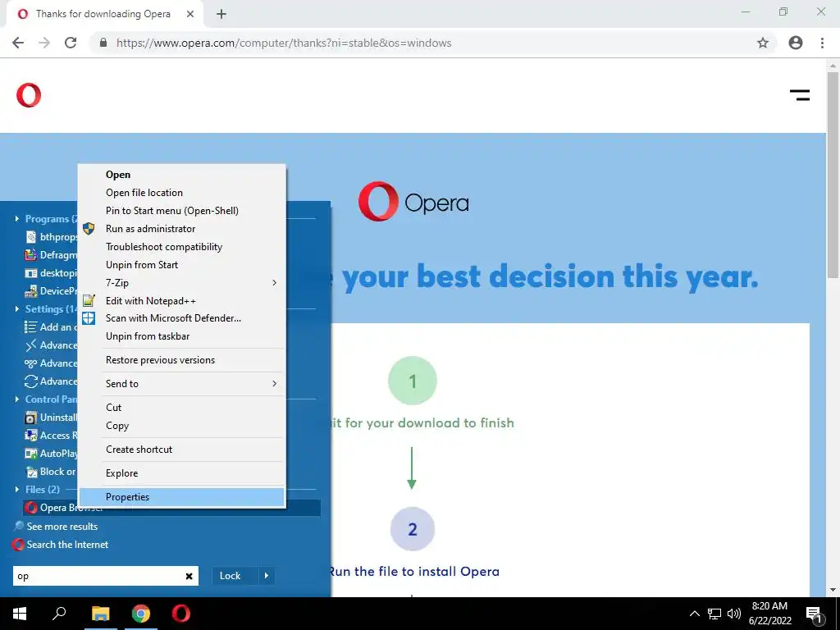Collapse the Control Panel results group
Viewport: 840px width, 630px height.
17,399
